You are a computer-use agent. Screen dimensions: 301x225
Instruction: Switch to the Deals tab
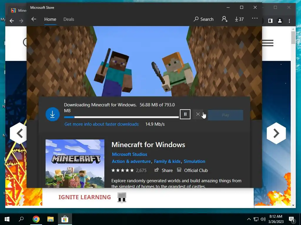click(x=69, y=19)
